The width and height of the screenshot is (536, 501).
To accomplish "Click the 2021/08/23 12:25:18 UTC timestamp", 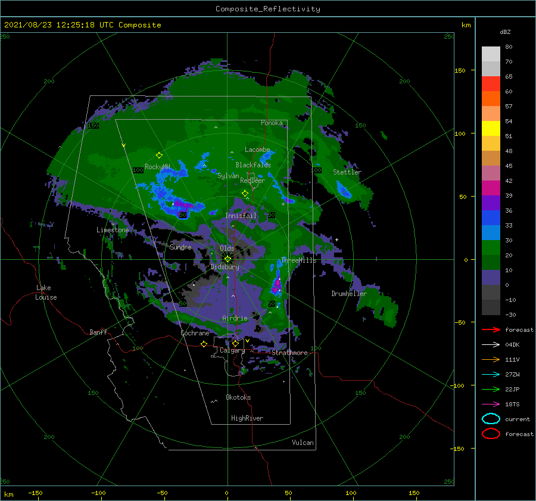I will (59, 24).
